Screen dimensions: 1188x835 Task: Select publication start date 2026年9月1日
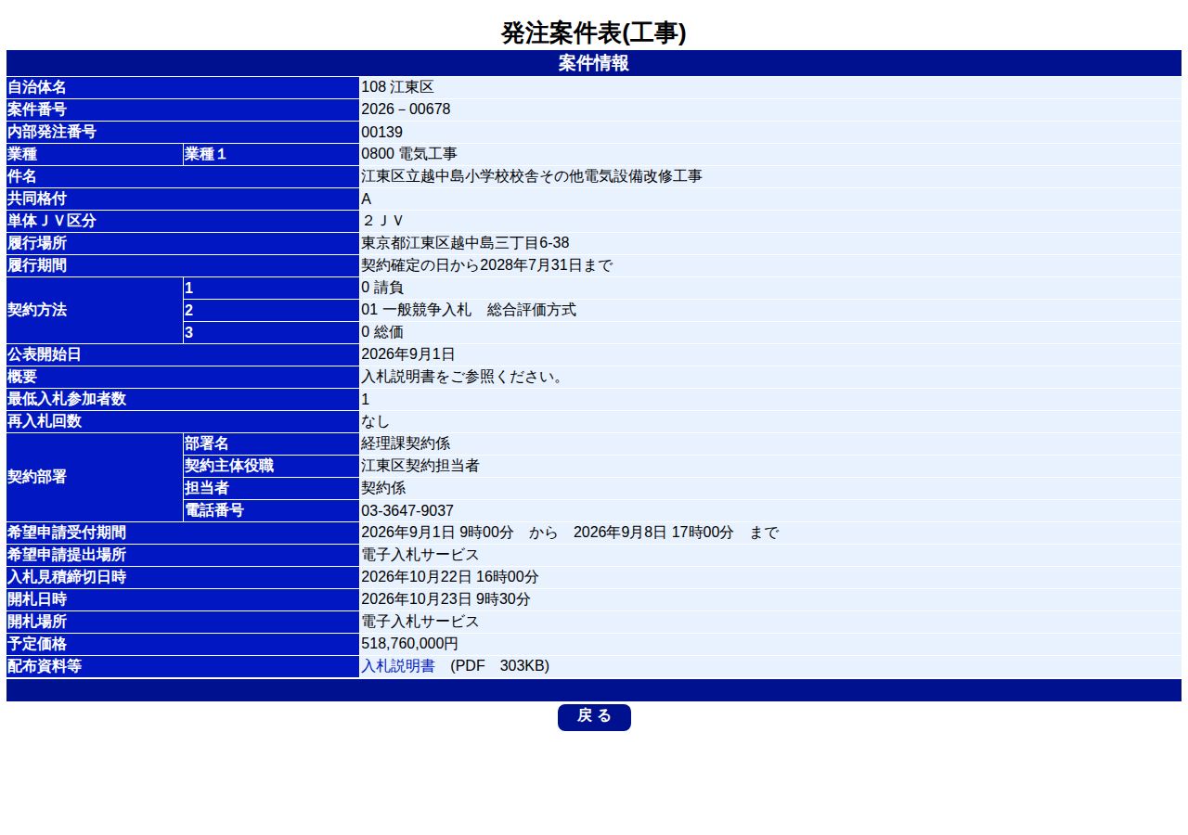[408, 354]
